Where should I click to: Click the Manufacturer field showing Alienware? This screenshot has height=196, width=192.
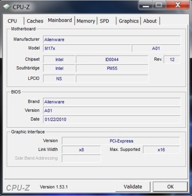pyautogui.click(x=112, y=40)
